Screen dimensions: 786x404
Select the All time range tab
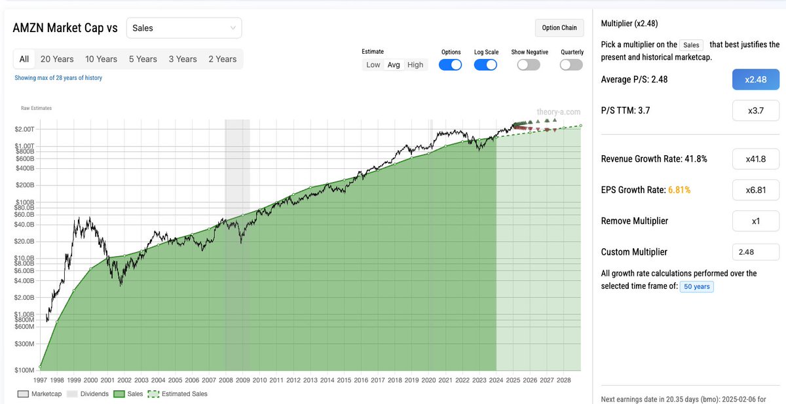click(x=24, y=59)
